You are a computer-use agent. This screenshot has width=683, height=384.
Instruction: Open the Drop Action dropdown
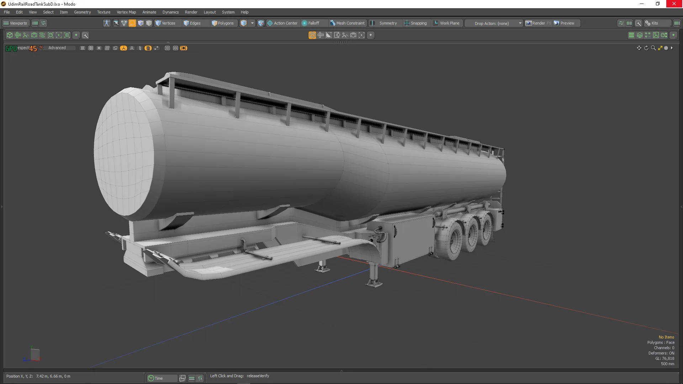click(494, 23)
